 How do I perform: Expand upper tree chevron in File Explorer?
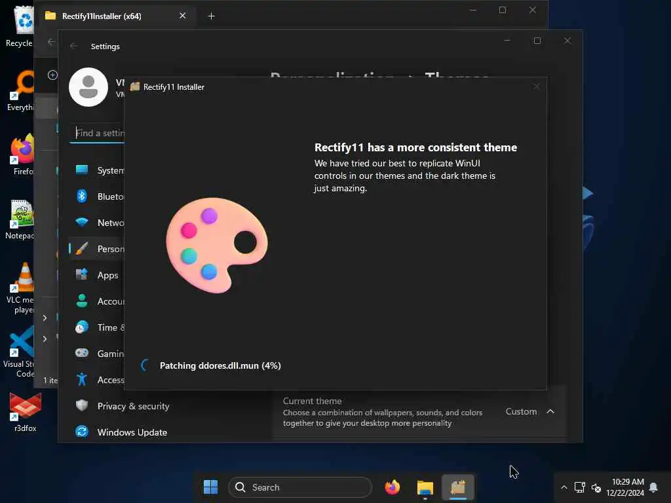click(45, 318)
